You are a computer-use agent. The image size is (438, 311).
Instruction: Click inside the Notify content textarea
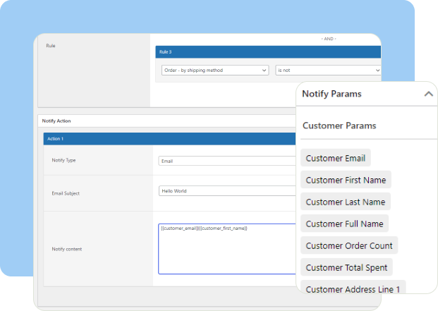227,249
